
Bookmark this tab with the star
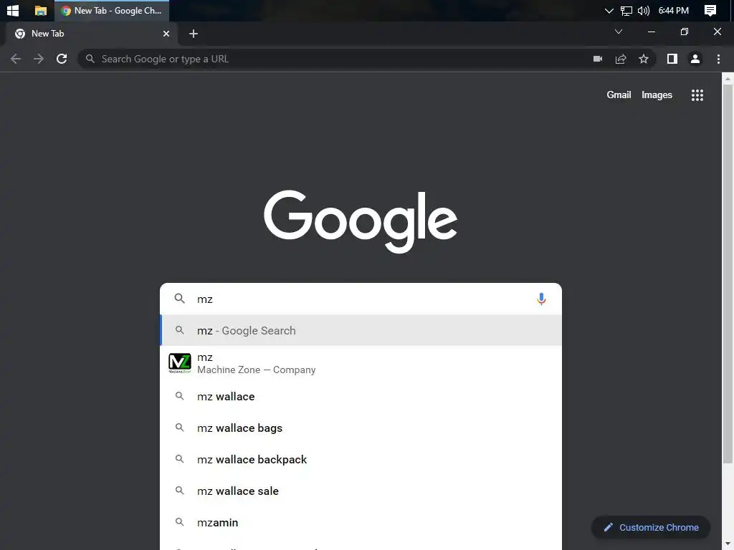tap(644, 59)
